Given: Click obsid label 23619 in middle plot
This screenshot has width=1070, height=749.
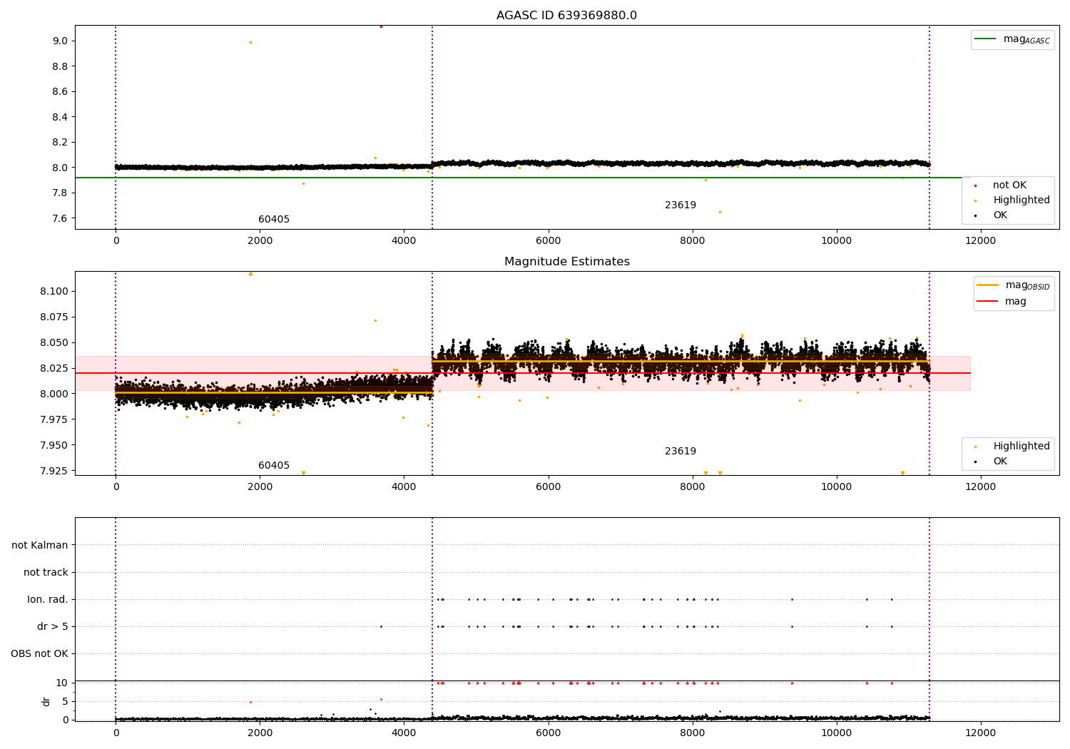Looking at the screenshot, I should pyautogui.click(x=681, y=452).
